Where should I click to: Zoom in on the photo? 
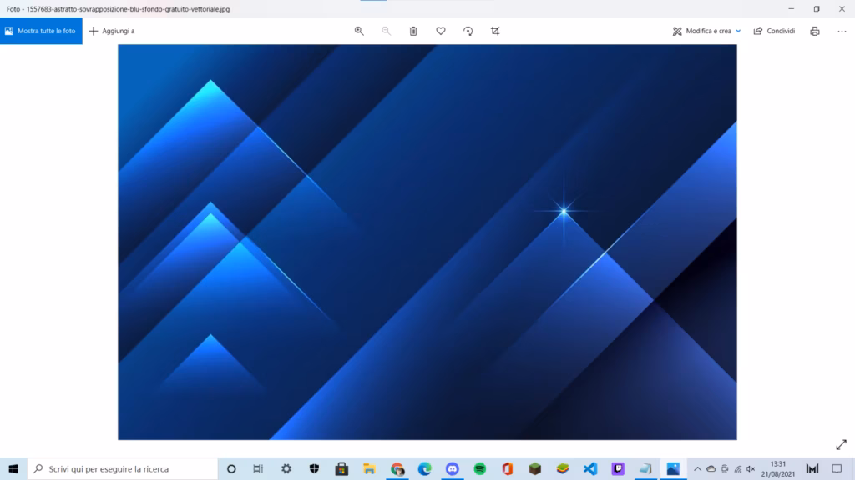point(359,31)
